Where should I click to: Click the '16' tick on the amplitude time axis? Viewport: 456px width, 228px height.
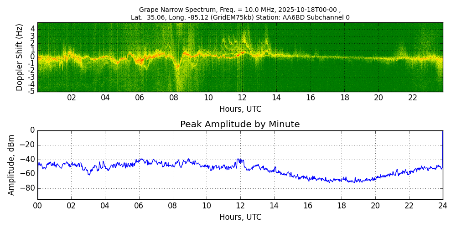point(307,206)
